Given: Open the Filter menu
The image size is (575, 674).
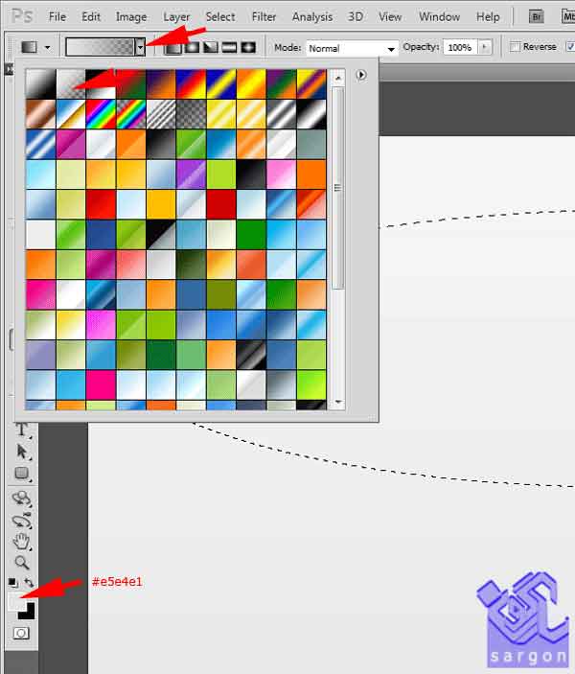Looking at the screenshot, I should (264, 16).
